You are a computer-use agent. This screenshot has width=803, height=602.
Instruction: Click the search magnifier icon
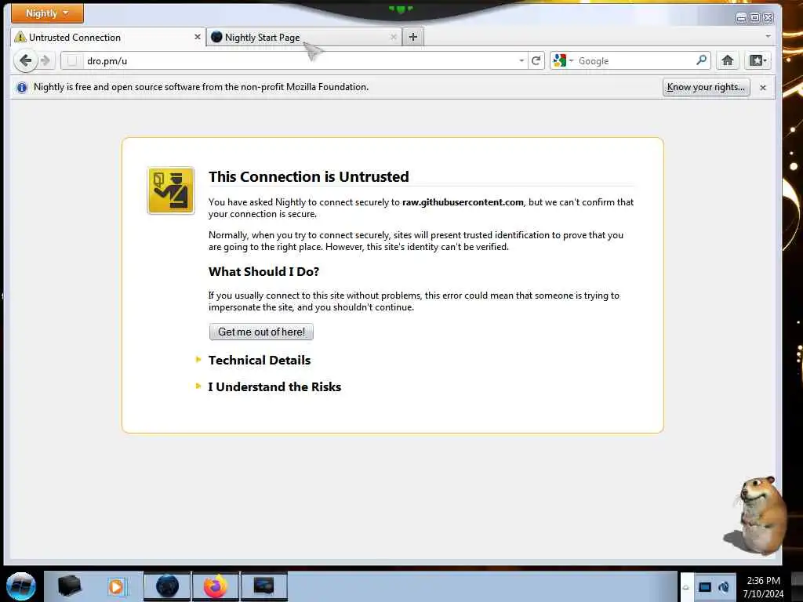[702, 60]
